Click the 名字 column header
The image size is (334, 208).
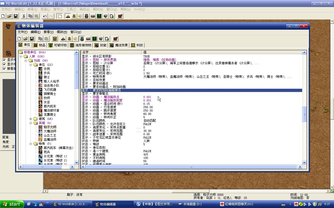111,52
